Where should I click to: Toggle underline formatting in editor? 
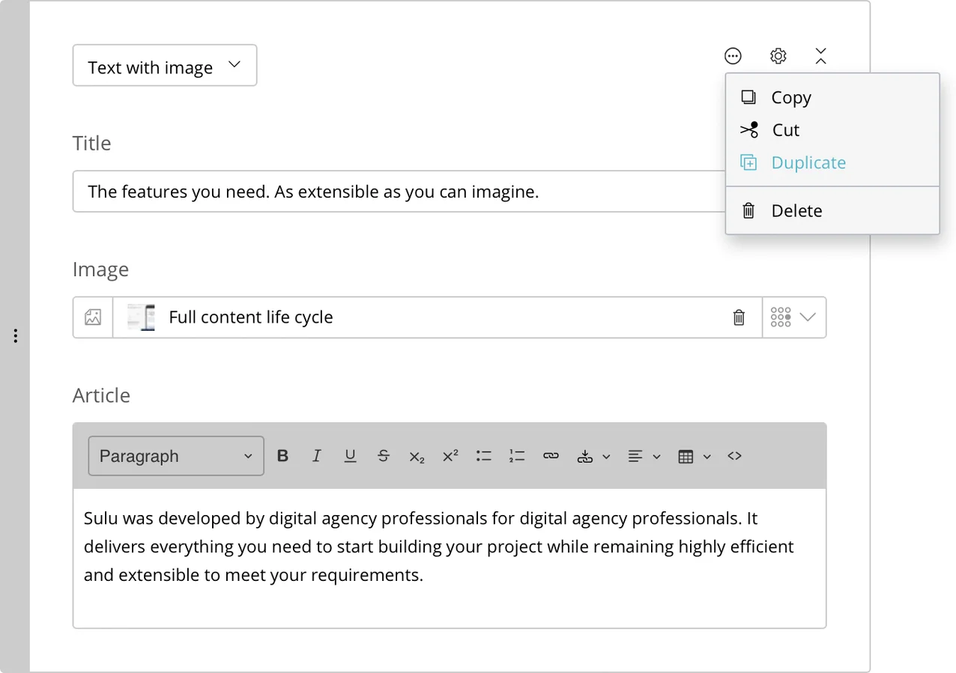pyautogui.click(x=350, y=456)
